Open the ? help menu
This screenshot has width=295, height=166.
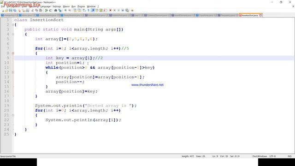coord(98,6)
